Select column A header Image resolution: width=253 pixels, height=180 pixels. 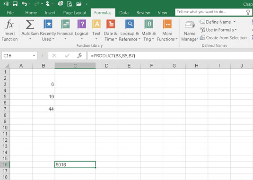tap(21, 66)
